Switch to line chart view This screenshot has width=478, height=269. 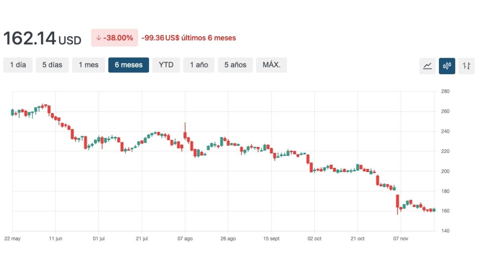(427, 66)
